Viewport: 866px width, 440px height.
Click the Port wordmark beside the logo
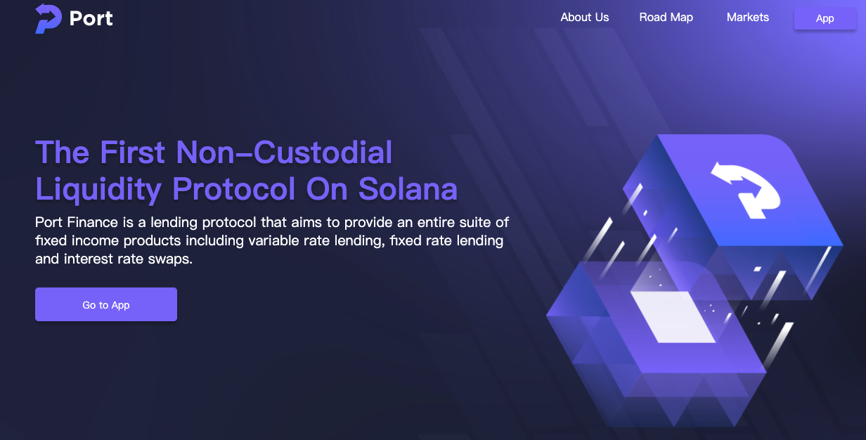[91, 18]
